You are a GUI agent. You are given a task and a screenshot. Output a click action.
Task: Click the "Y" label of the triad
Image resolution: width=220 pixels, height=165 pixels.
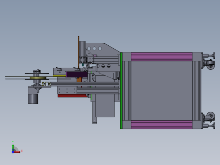(x=13, y=142)
